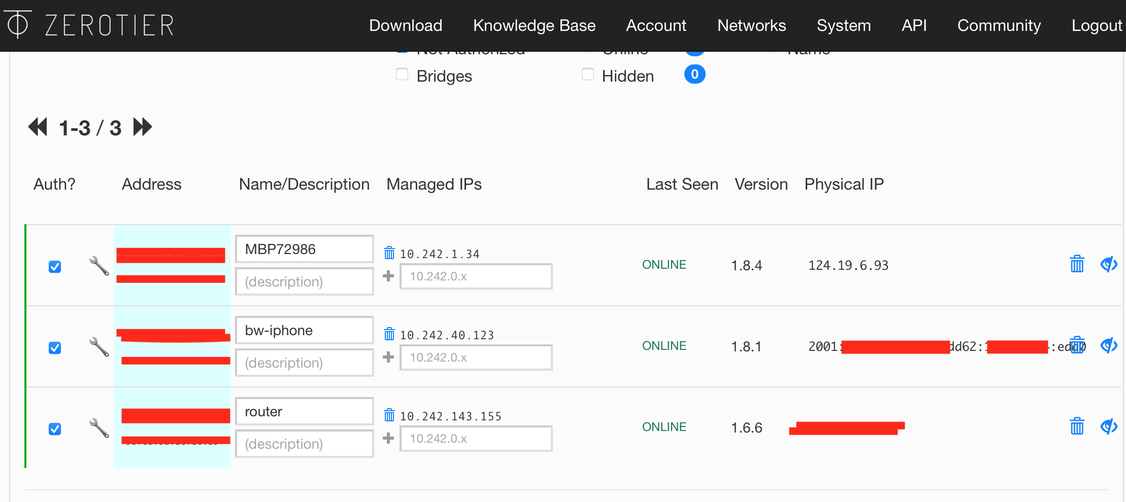
Task: Go to next page of members
Action: click(143, 127)
